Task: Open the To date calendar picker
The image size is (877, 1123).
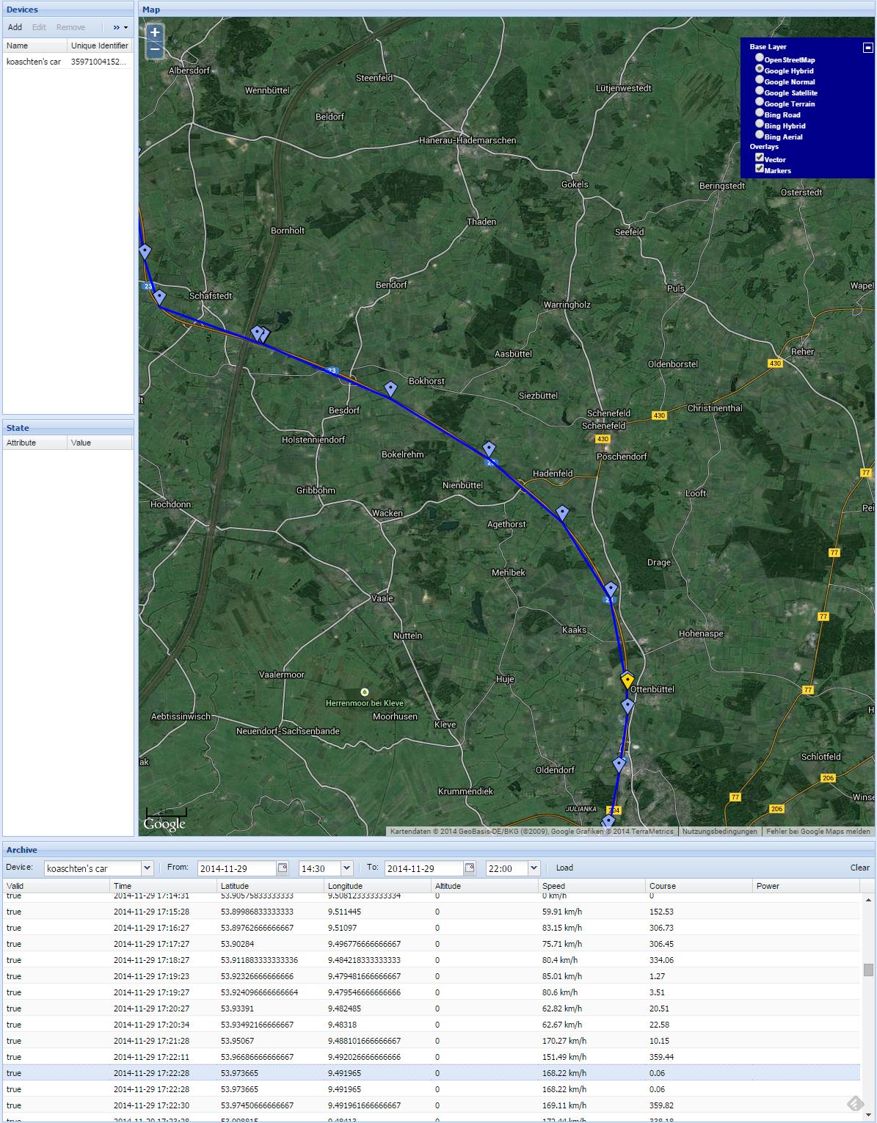Action: tap(470, 868)
